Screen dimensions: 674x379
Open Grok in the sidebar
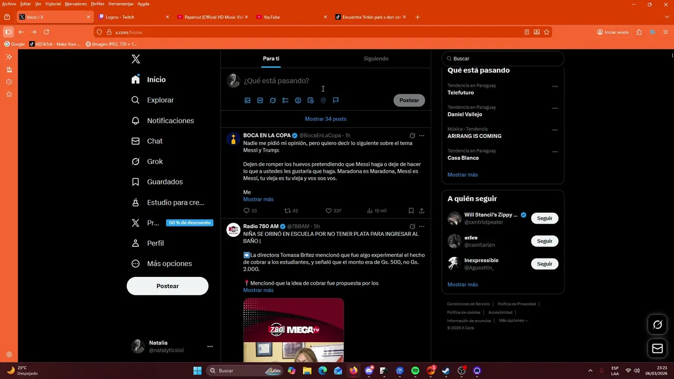point(147,162)
